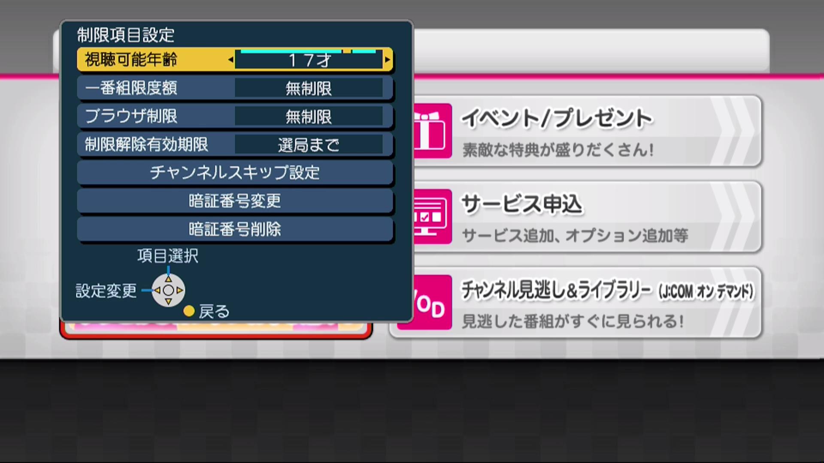Click the up arrow on the d-pad icon
Image resolution: width=824 pixels, height=463 pixels.
[x=168, y=279]
